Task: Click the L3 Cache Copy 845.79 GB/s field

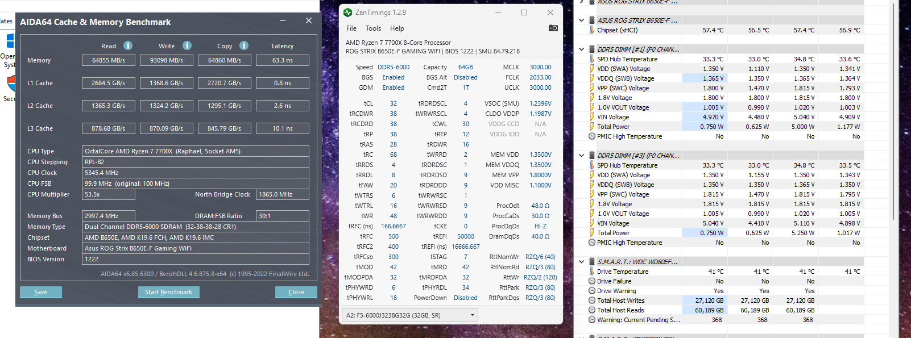Action: point(225,128)
